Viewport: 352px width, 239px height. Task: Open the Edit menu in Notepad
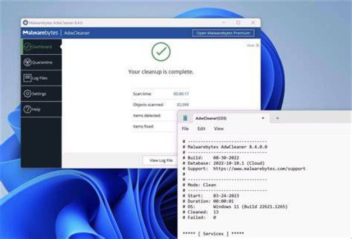pos(201,129)
